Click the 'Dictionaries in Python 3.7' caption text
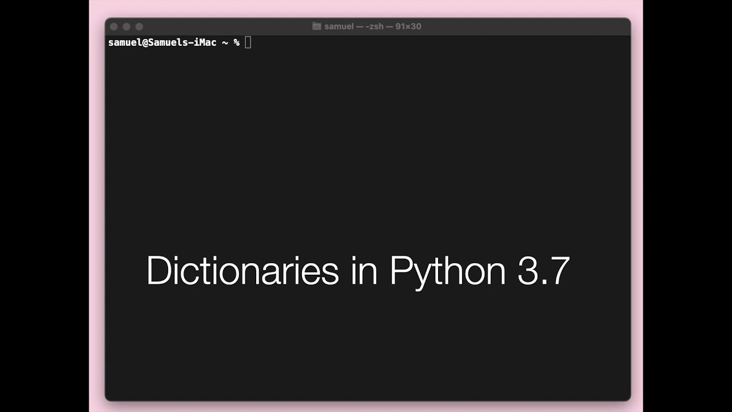 (x=358, y=271)
